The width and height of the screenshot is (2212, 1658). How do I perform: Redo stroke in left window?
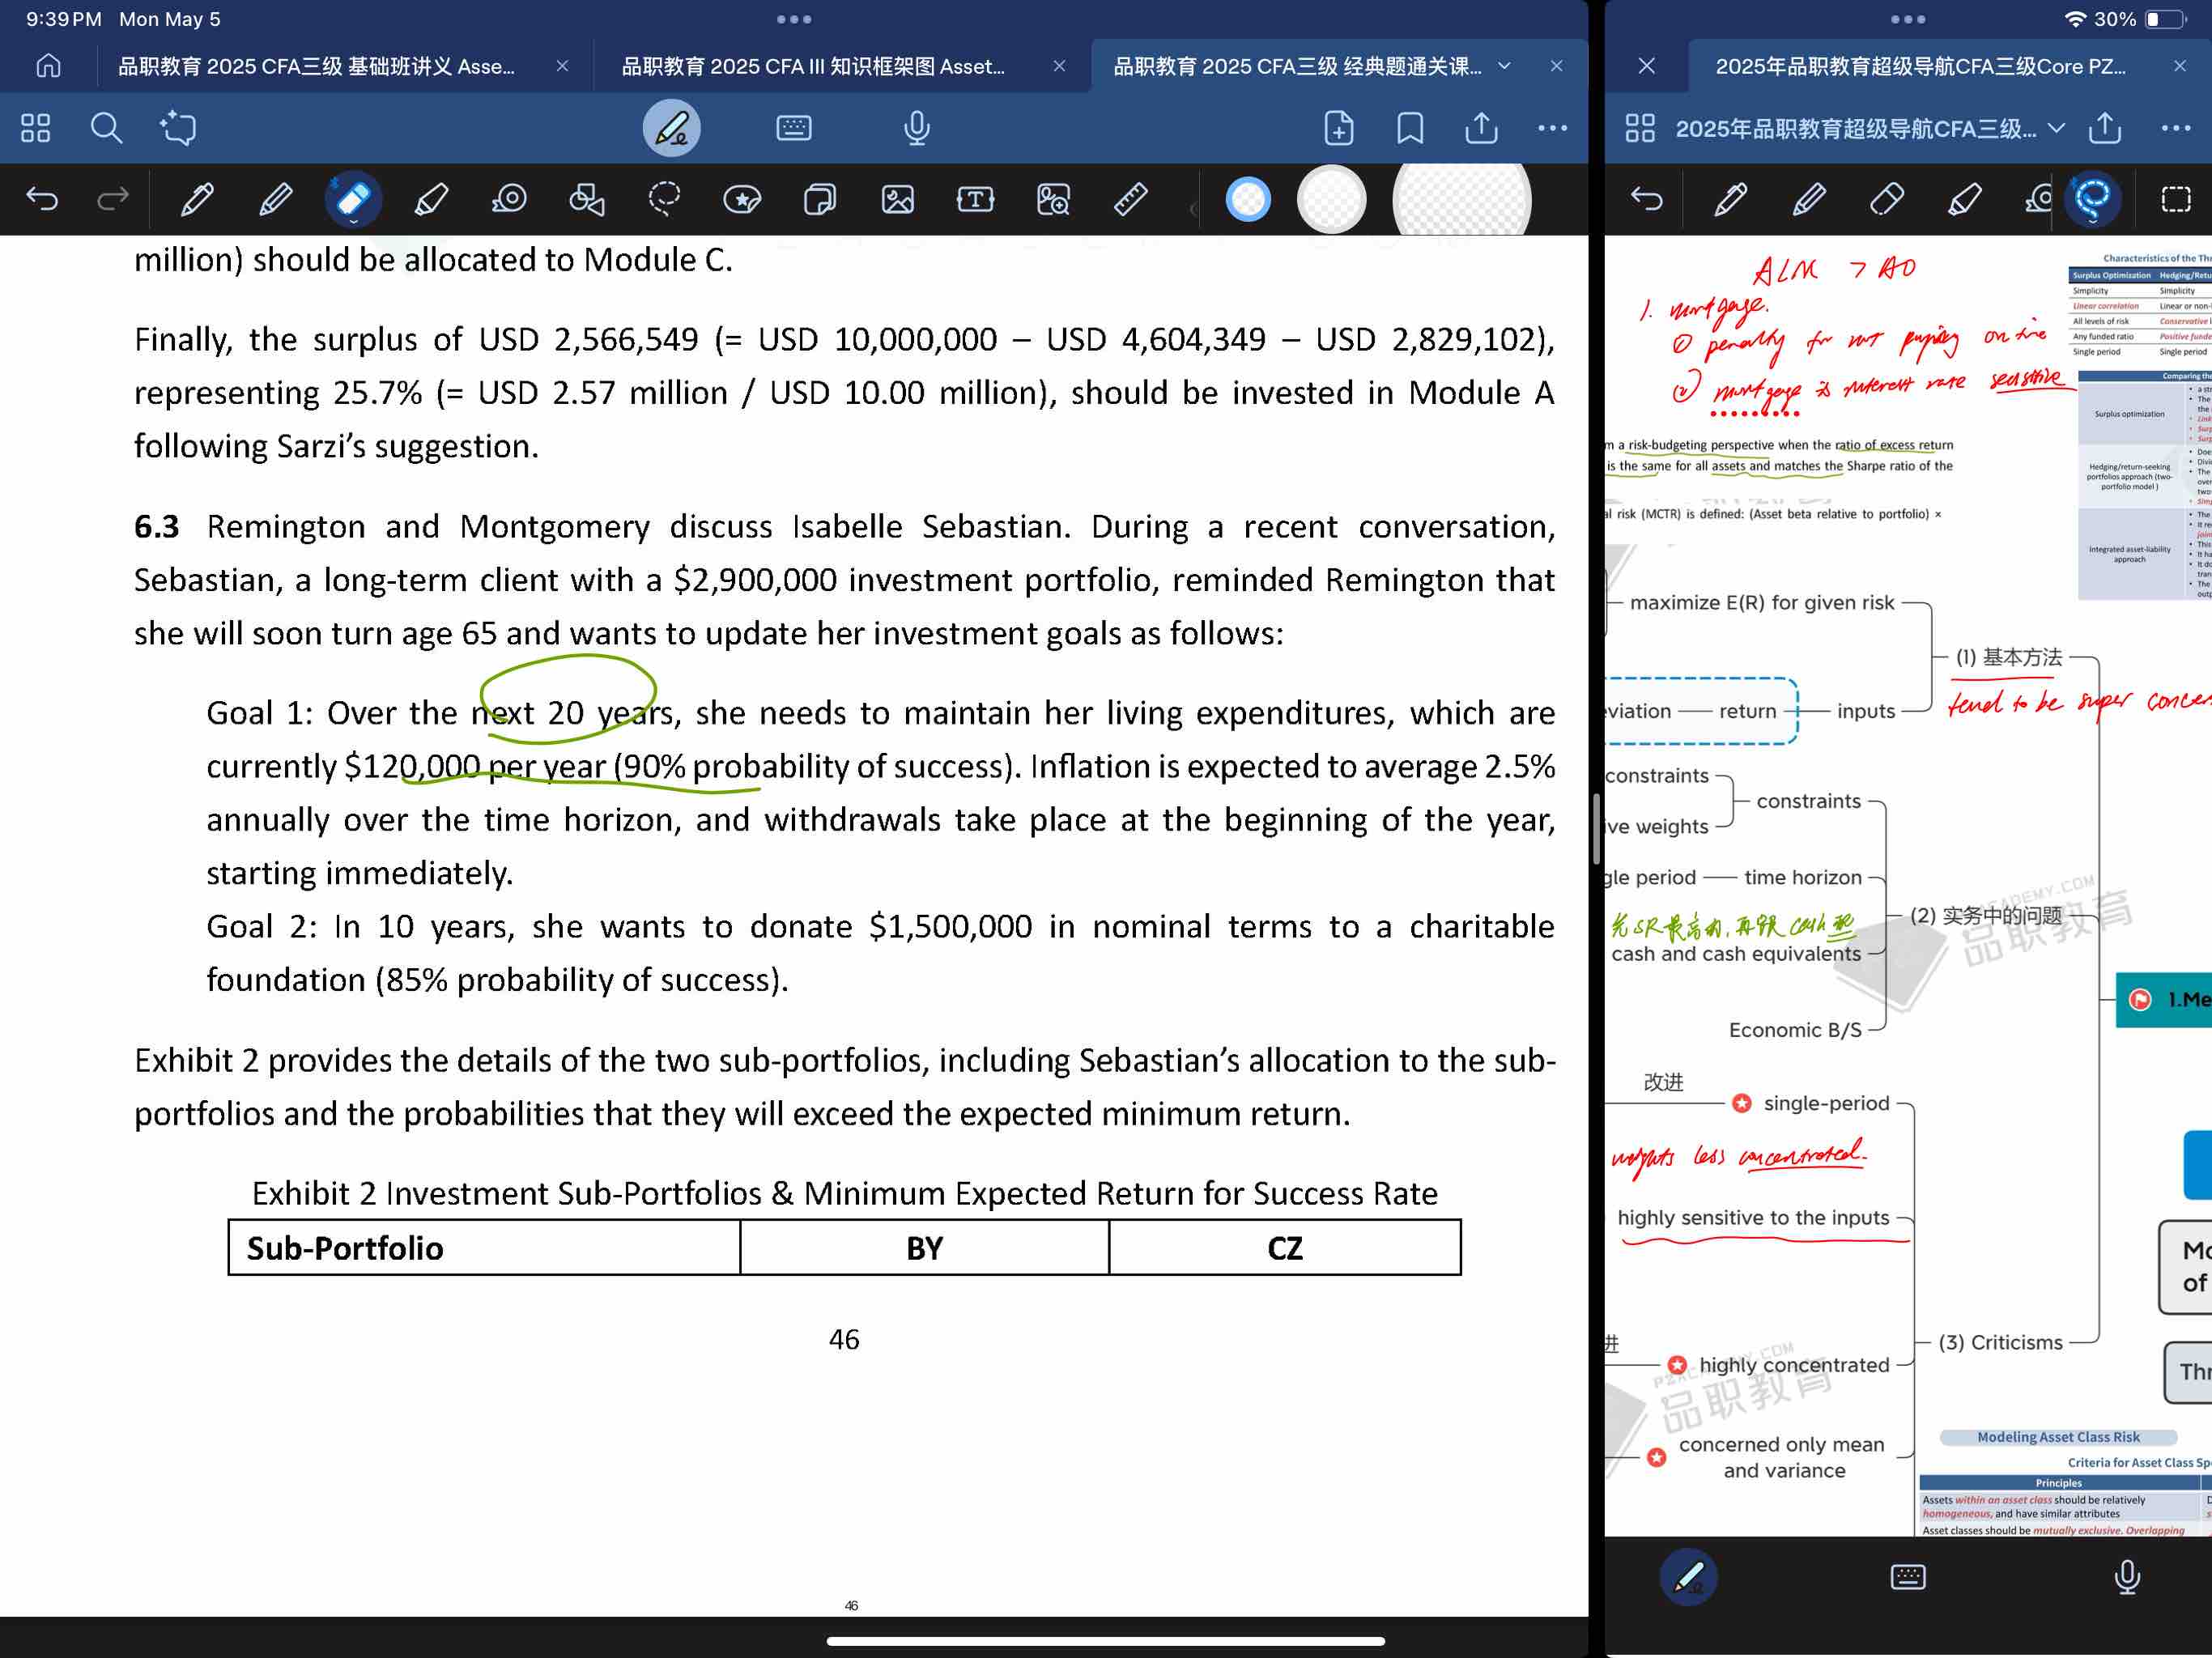(x=113, y=199)
